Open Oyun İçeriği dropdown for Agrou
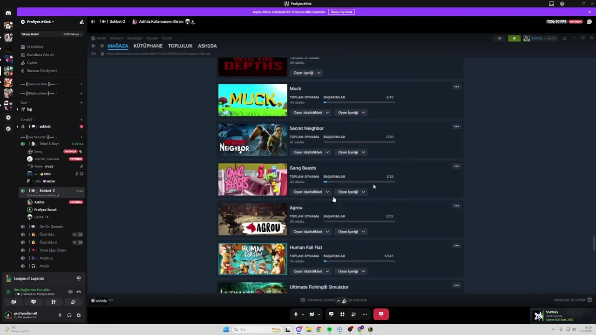 coord(352,232)
